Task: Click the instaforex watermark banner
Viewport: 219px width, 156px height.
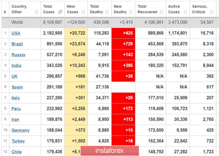Action: [109, 151]
